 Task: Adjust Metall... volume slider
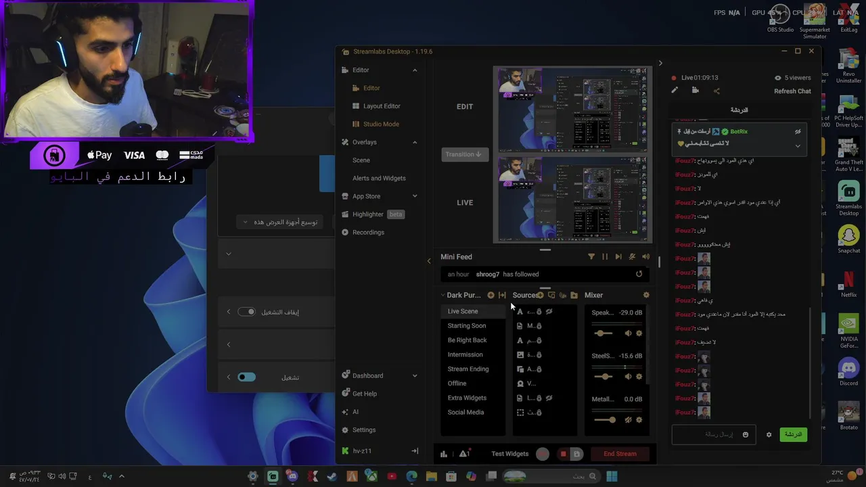[605, 420]
